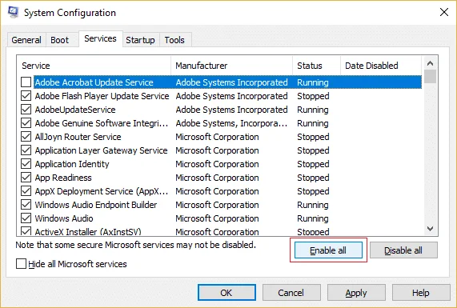Click the scrollbar up arrow
The width and height of the screenshot is (457, 308).
[430, 63]
